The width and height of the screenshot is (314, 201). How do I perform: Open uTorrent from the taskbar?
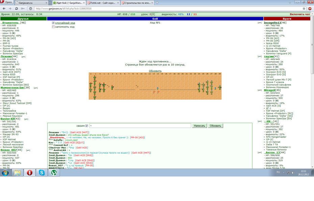(54, 173)
